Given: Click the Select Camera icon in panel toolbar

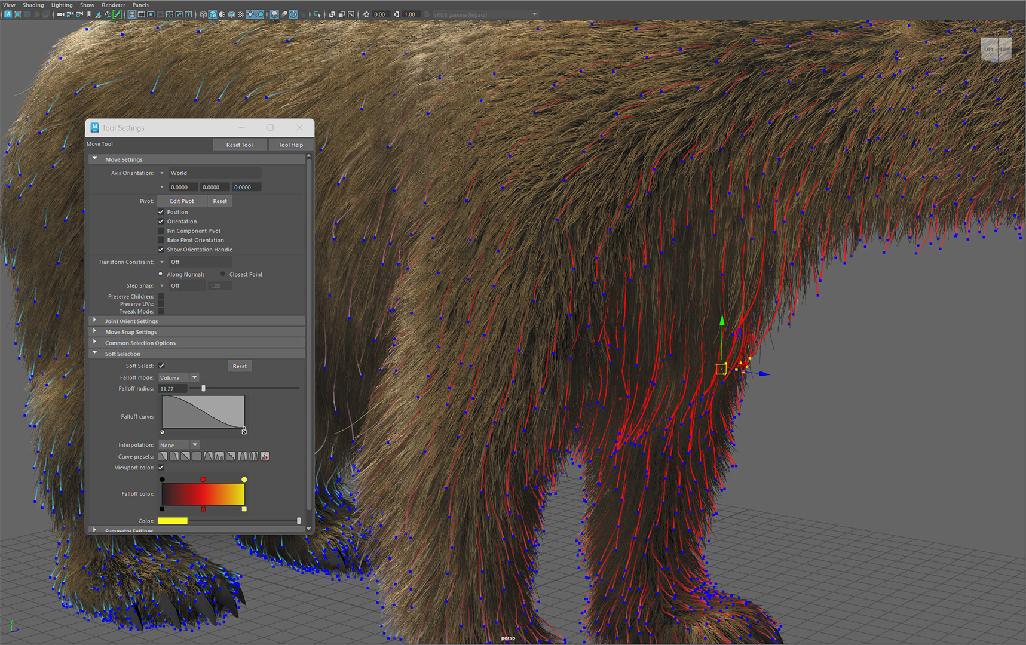Looking at the screenshot, I should (60, 14).
